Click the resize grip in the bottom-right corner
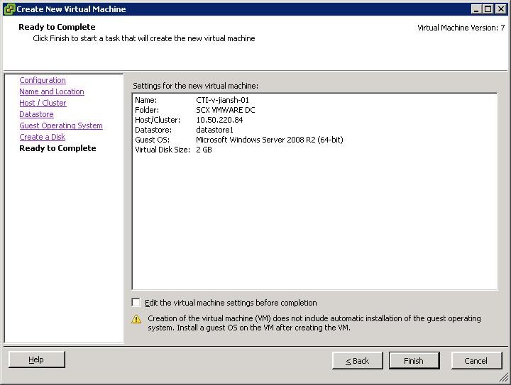Screen dimensions: 511x385 click(505, 379)
